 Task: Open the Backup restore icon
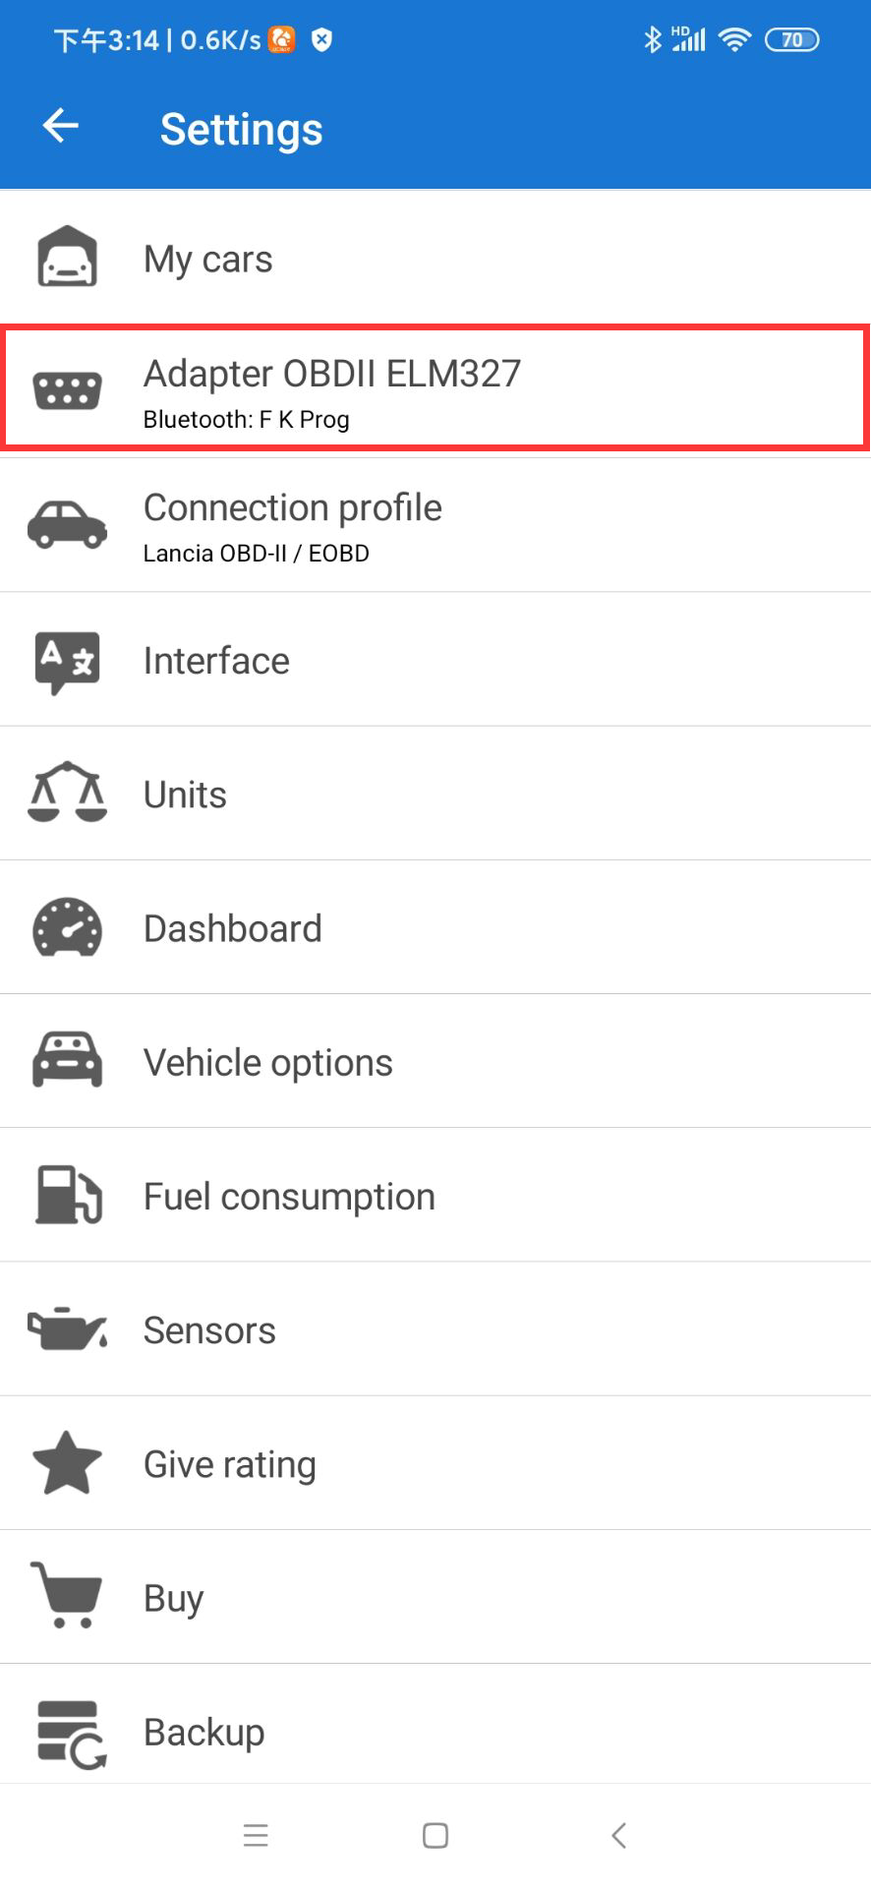pyautogui.click(x=71, y=1735)
